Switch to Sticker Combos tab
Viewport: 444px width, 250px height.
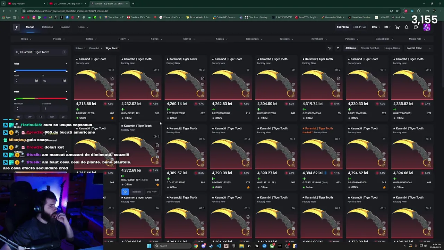tap(370, 48)
